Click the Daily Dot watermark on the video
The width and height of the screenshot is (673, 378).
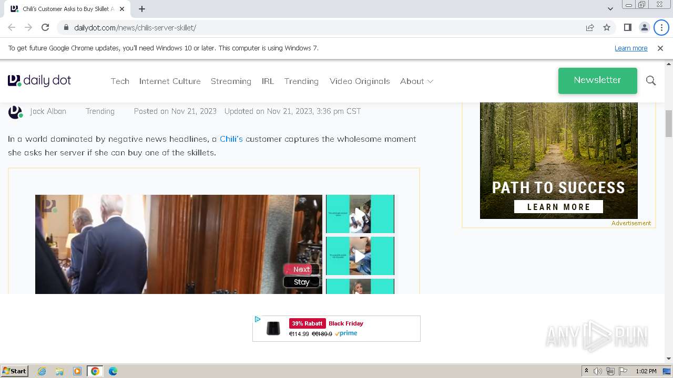pos(49,206)
